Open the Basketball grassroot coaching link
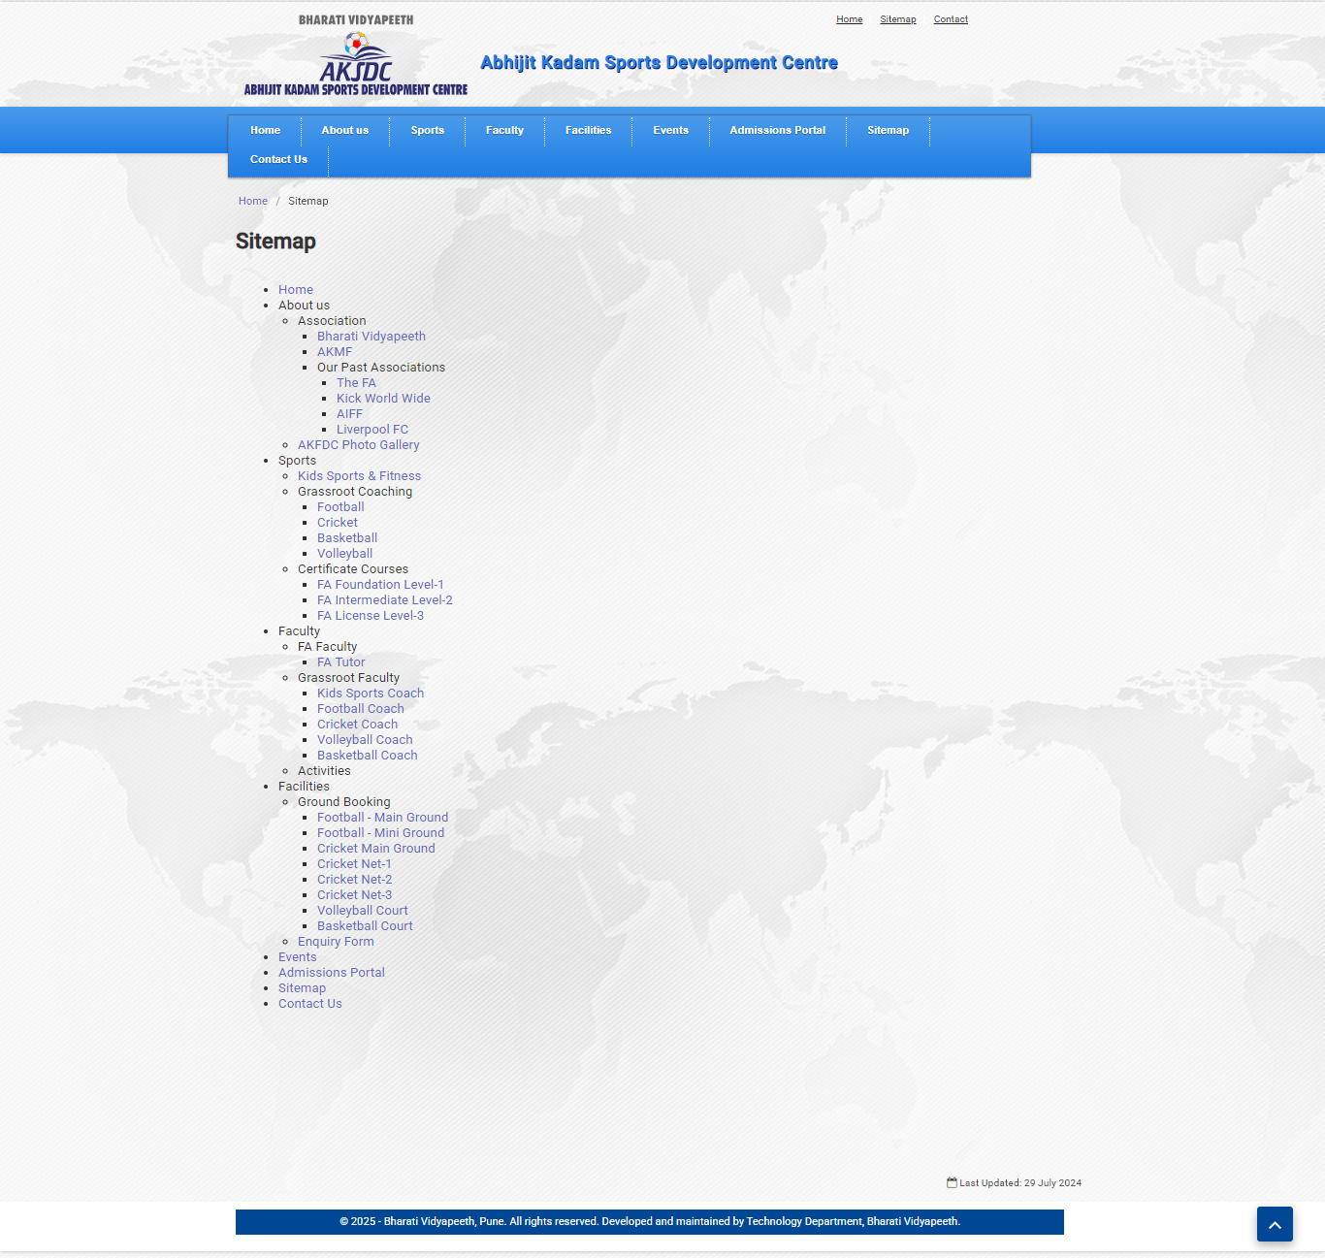 point(347,538)
